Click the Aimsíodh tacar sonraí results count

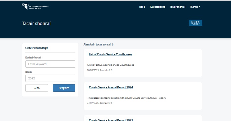coord(98,44)
